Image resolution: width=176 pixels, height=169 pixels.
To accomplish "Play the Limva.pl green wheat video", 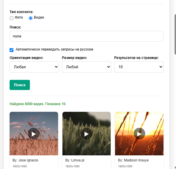I will click(x=86, y=134).
